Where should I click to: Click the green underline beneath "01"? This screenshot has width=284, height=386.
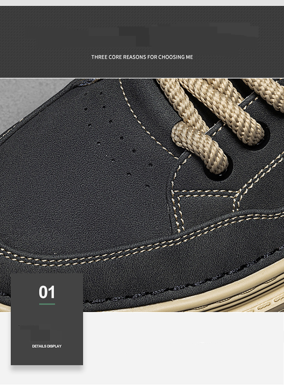pyautogui.click(x=47, y=304)
